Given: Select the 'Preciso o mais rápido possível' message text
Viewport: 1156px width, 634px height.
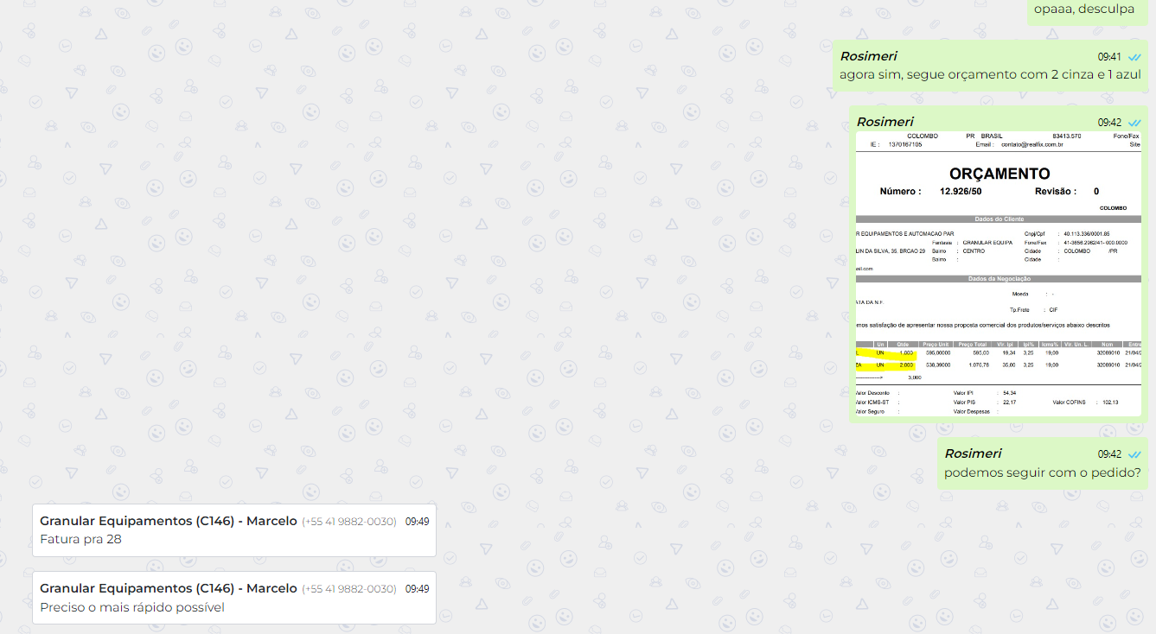Looking at the screenshot, I should 131,607.
